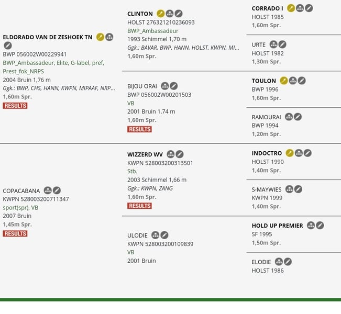This screenshot has height=314, width=341.
Task: Click the yellow icon beside CLINTON
Action: pyautogui.click(x=161, y=14)
